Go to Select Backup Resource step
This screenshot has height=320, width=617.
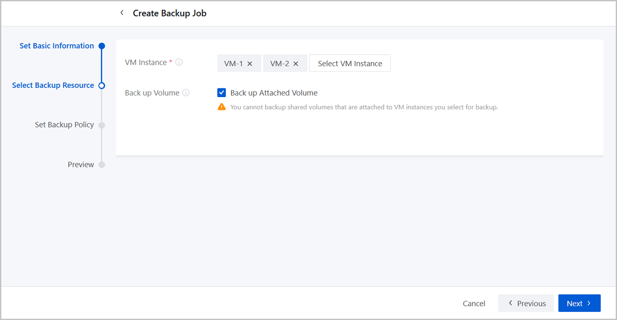coord(53,85)
